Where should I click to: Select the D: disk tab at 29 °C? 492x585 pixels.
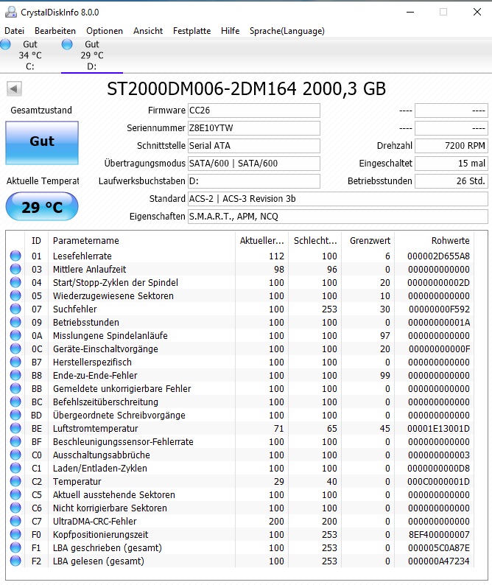(92, 55)
